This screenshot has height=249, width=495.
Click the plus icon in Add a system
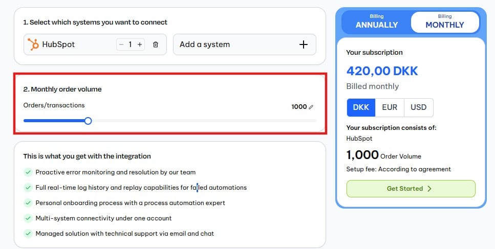304,44
